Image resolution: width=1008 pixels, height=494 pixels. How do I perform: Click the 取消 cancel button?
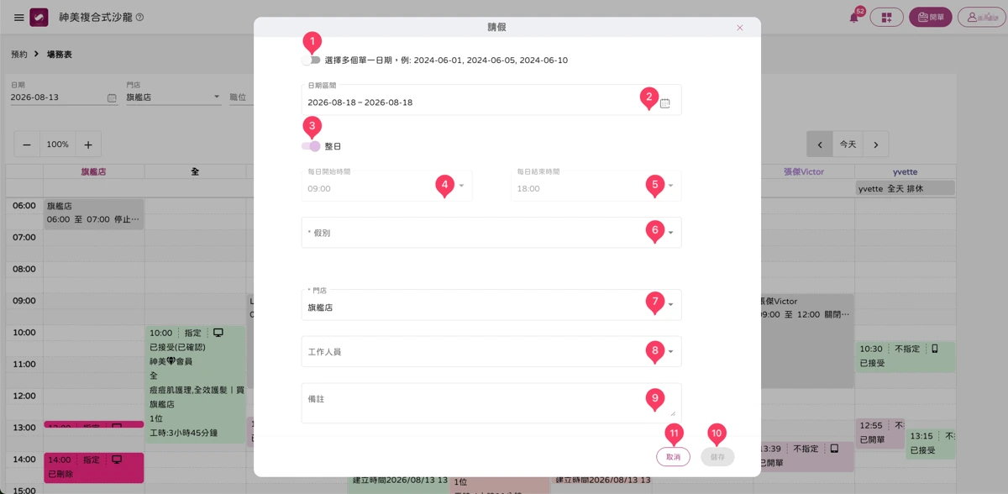click(x=673, y=457)
